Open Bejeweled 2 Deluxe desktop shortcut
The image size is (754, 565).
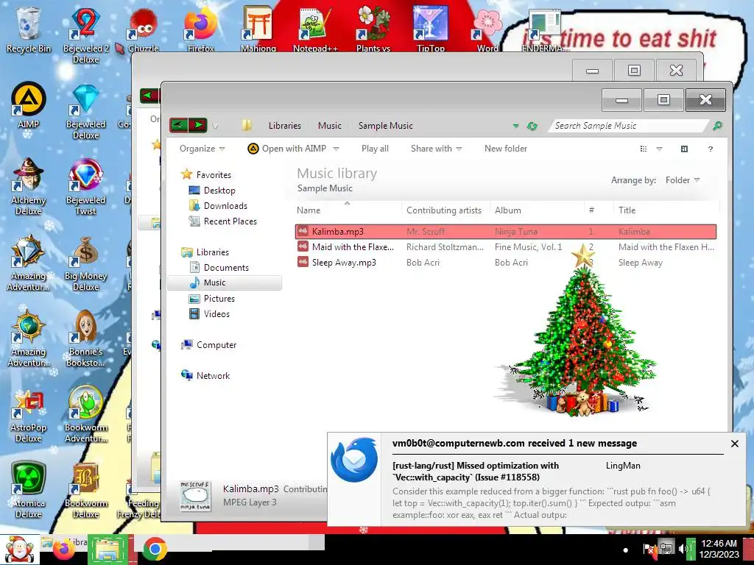point(85,34)
